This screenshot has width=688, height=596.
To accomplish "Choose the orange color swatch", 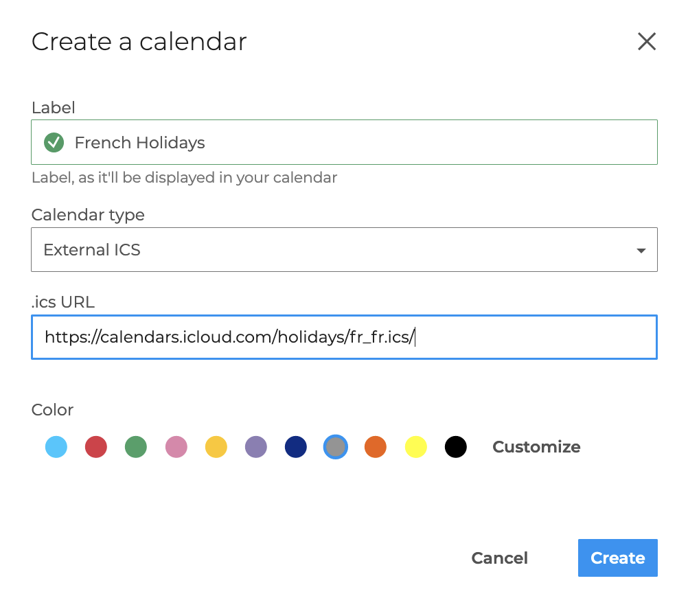I will tap(376, 447).
